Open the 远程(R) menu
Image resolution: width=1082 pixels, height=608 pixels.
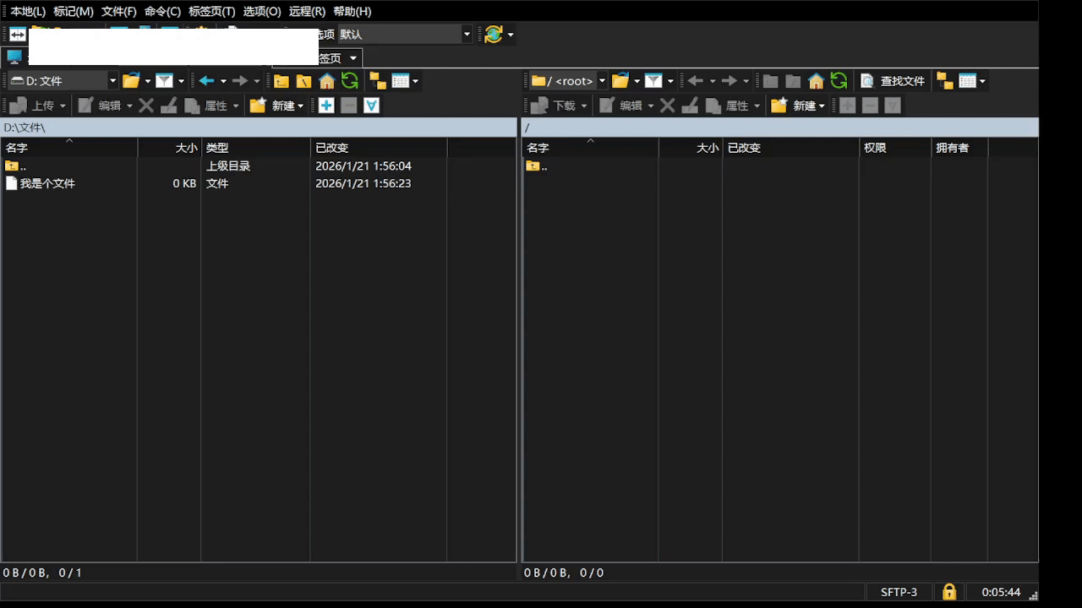coord(306,11)
